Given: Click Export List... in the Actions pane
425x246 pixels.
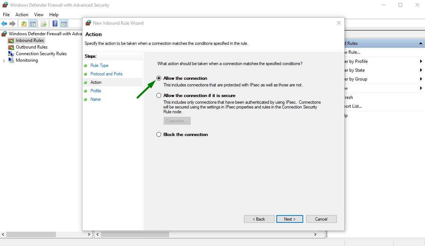Looking at the screenshot, I should point(354,106).
